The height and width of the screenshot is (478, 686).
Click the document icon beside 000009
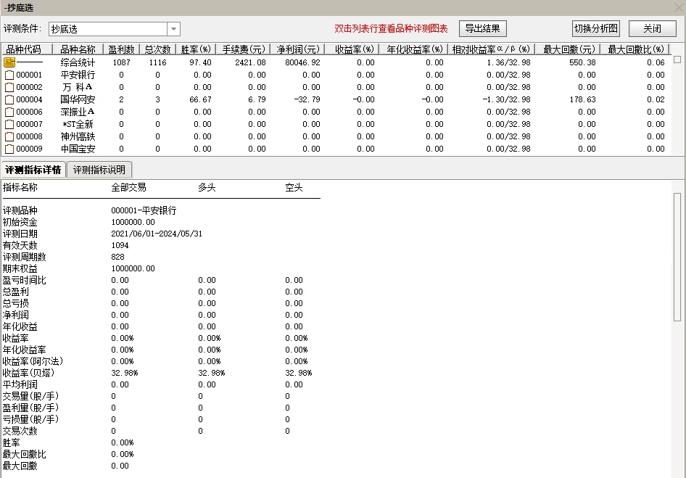[x=9, y=149]
